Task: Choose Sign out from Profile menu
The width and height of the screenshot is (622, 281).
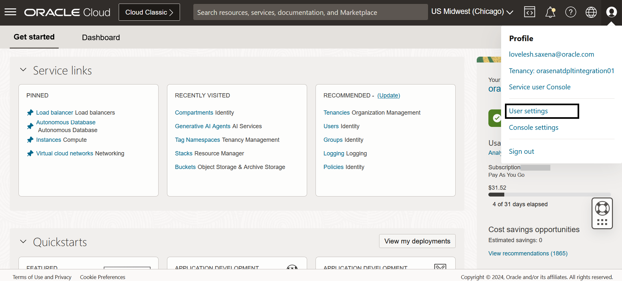Action: pyautogui.click(x=521, y=152)
